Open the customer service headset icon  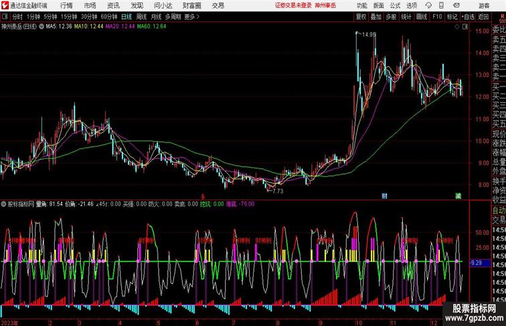428,5
